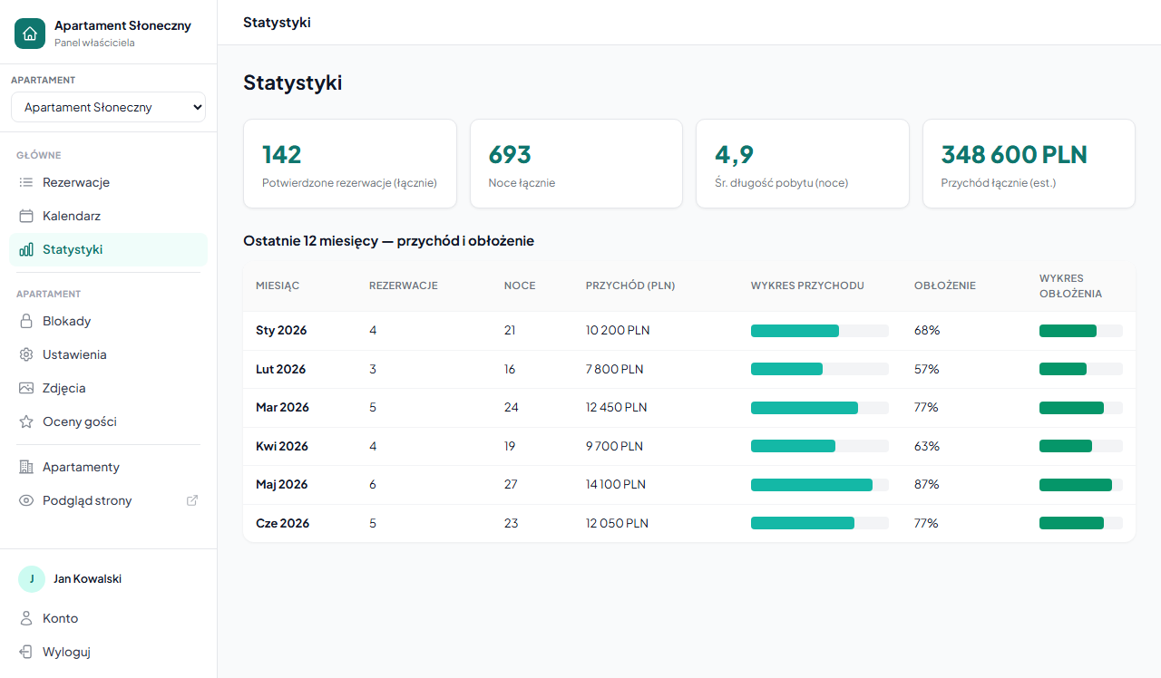Open the Apartament Słoneczny dropdown
The height and width of the screenshot is (678, 1161).
coord(109,107)
